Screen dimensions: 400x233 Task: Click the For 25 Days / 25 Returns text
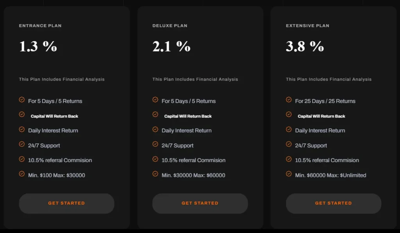pos(325,101)
